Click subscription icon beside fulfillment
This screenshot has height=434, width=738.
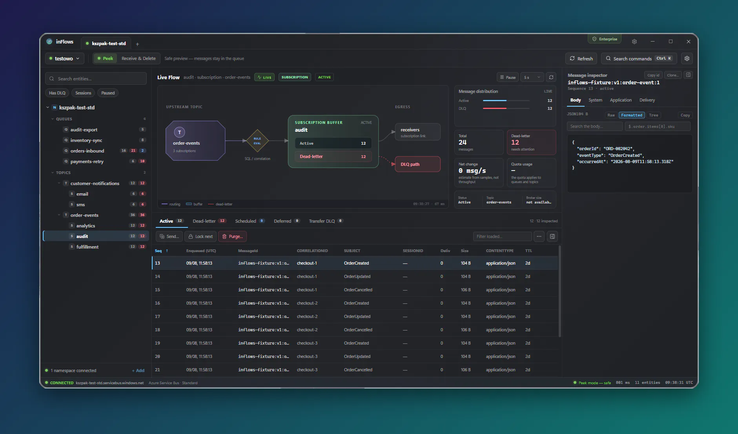[72, 247]
